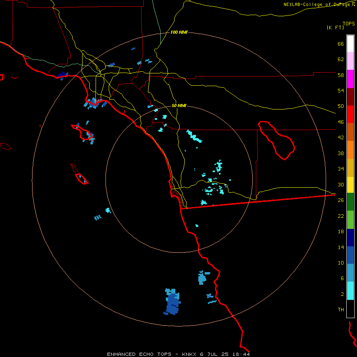The height and width of the screenshot is (357, 357).
Task: Click the "46" legend value
Action: [x=341, y=122]
